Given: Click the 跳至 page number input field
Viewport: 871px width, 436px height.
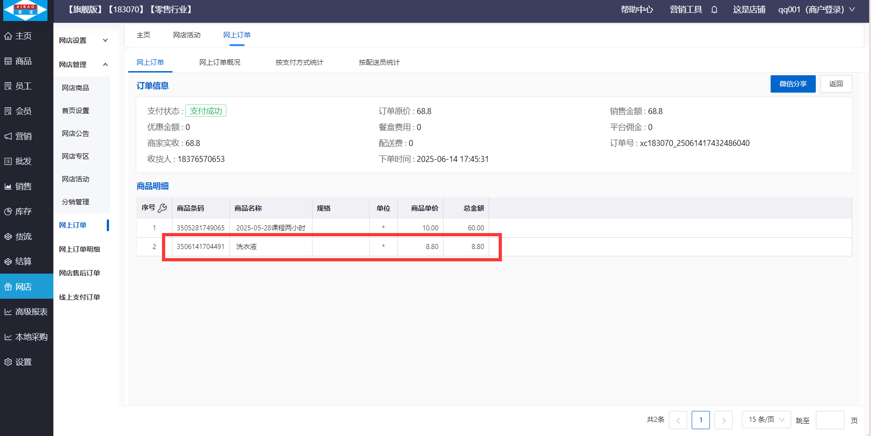Looking at the screenshot, I should [829, 420].
